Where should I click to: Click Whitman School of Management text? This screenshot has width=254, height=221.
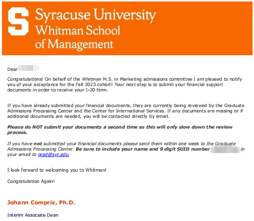(x=78, y=37)
